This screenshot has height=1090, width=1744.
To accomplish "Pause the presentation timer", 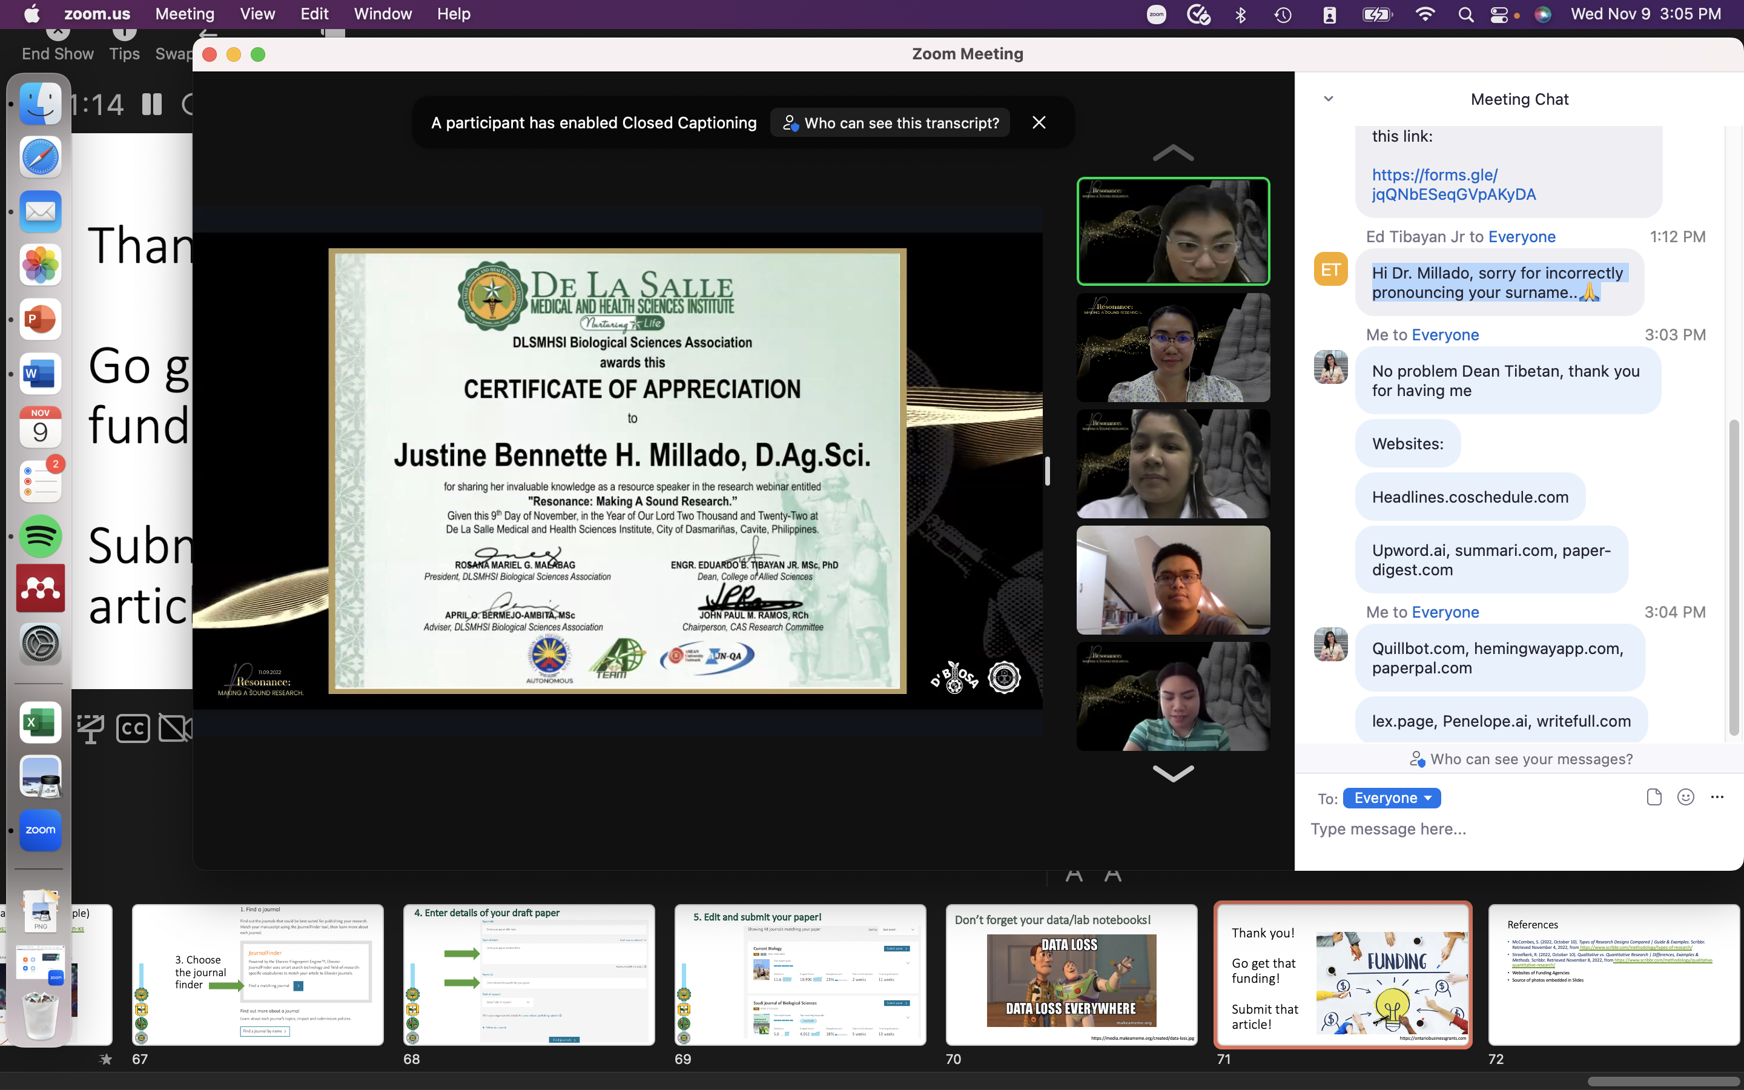I will [151, 105].
